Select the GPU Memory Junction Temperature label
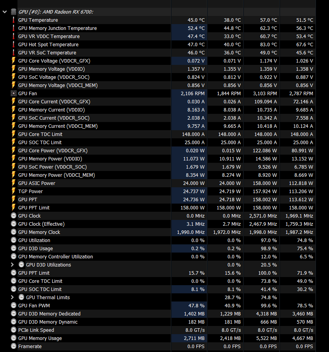329x352 pixels. (58, 28)
